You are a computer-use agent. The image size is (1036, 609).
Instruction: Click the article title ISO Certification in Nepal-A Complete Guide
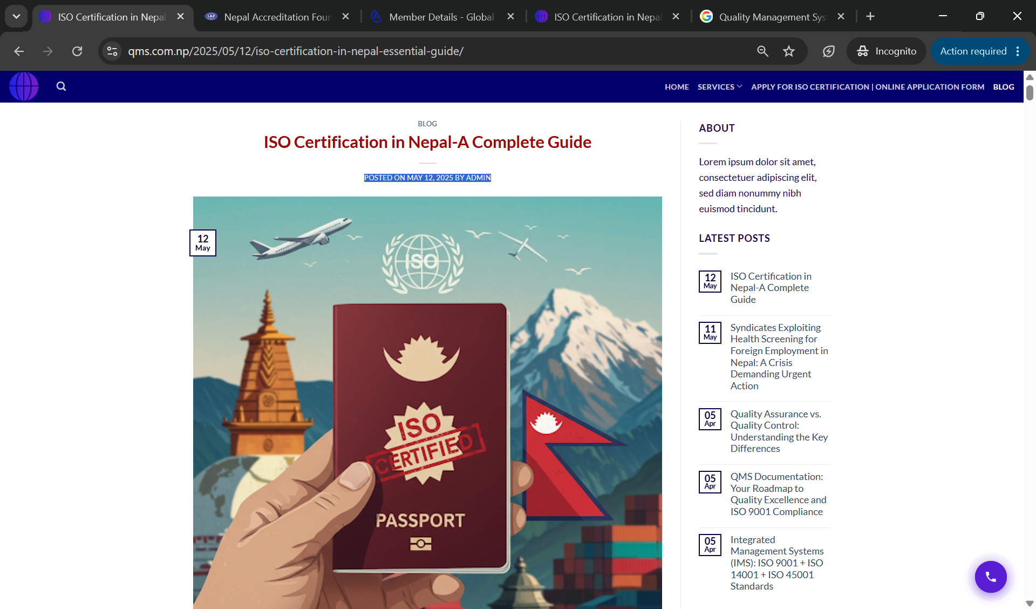427,142
